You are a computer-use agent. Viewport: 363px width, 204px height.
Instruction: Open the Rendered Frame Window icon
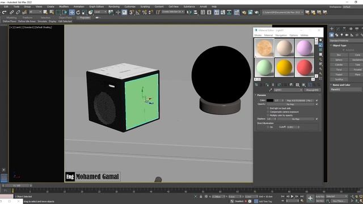[250, 12]
